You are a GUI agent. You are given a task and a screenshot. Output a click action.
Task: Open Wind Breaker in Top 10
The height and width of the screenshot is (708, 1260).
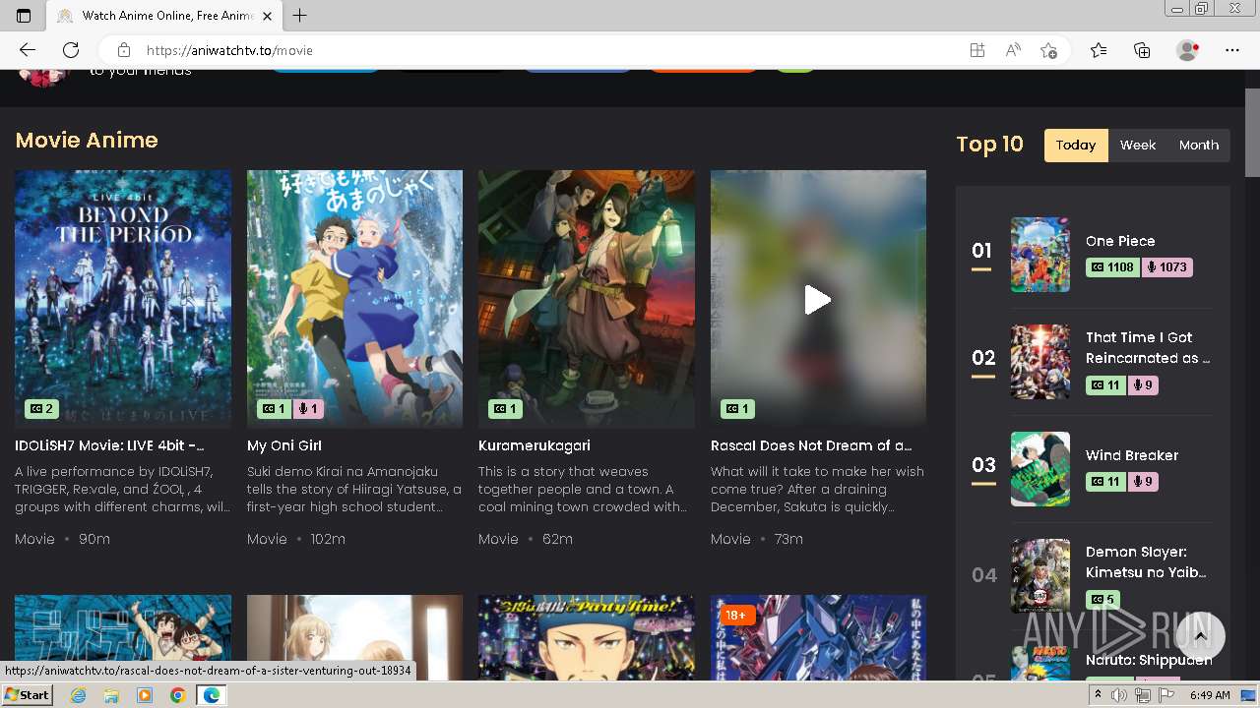tap(1132, 455)
